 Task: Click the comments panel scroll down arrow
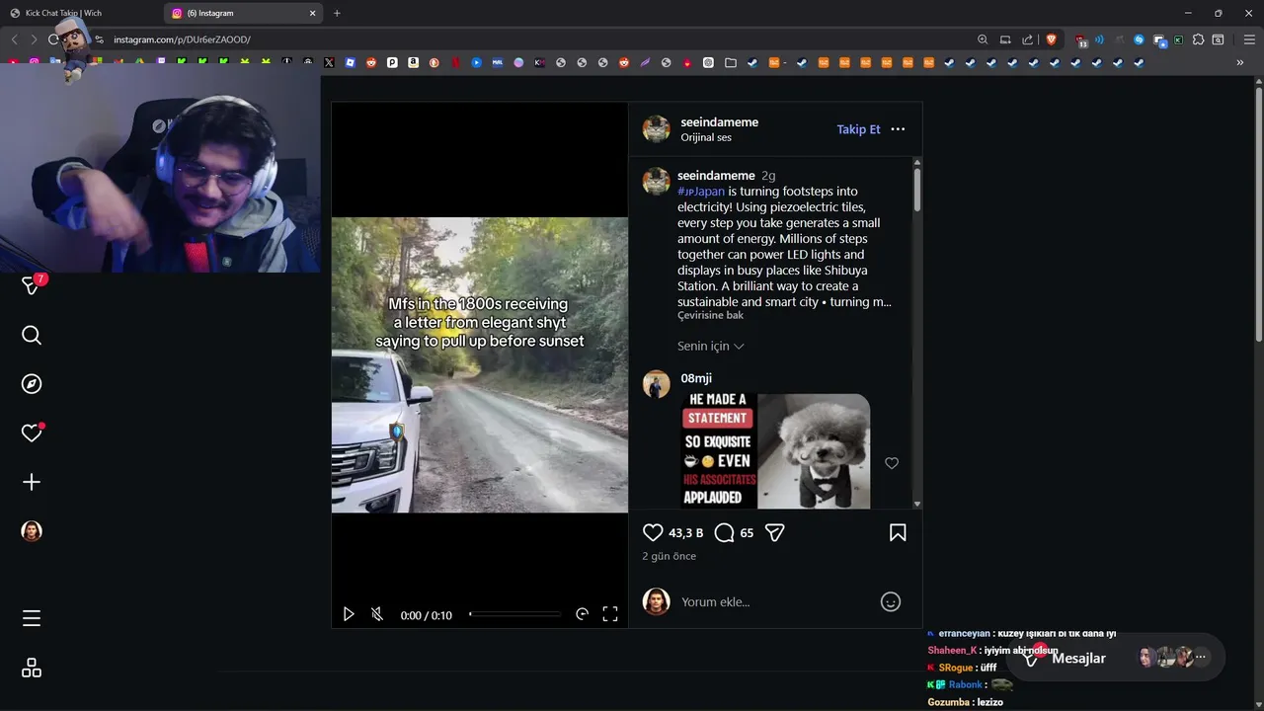917,504
